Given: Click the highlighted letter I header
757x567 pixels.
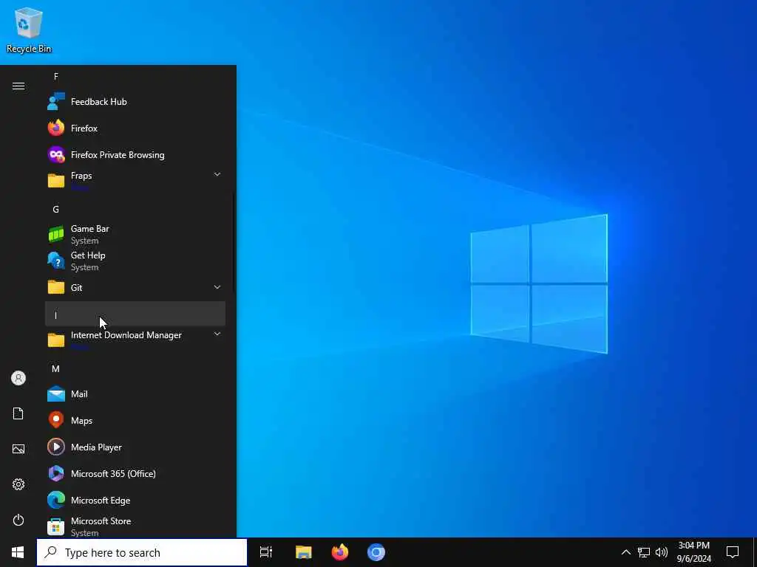Looking at the screenshot, I should 135,315.
